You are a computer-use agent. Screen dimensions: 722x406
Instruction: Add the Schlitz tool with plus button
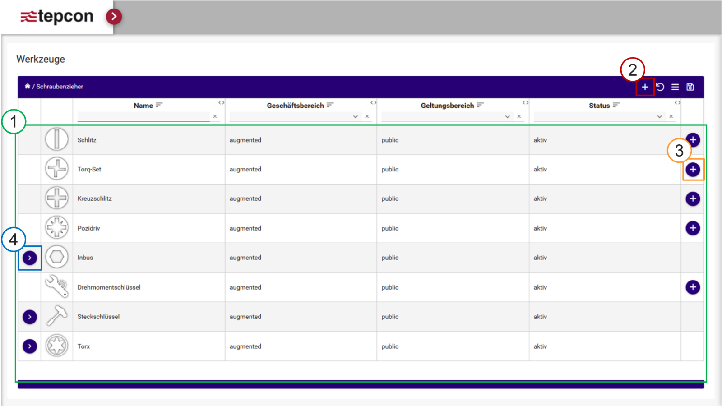693,140
